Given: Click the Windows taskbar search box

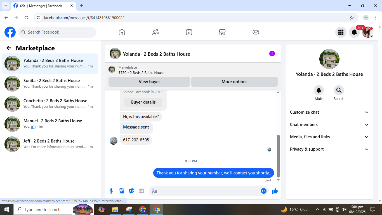Looking at the screenshot, I should click(x=54, y=209).
